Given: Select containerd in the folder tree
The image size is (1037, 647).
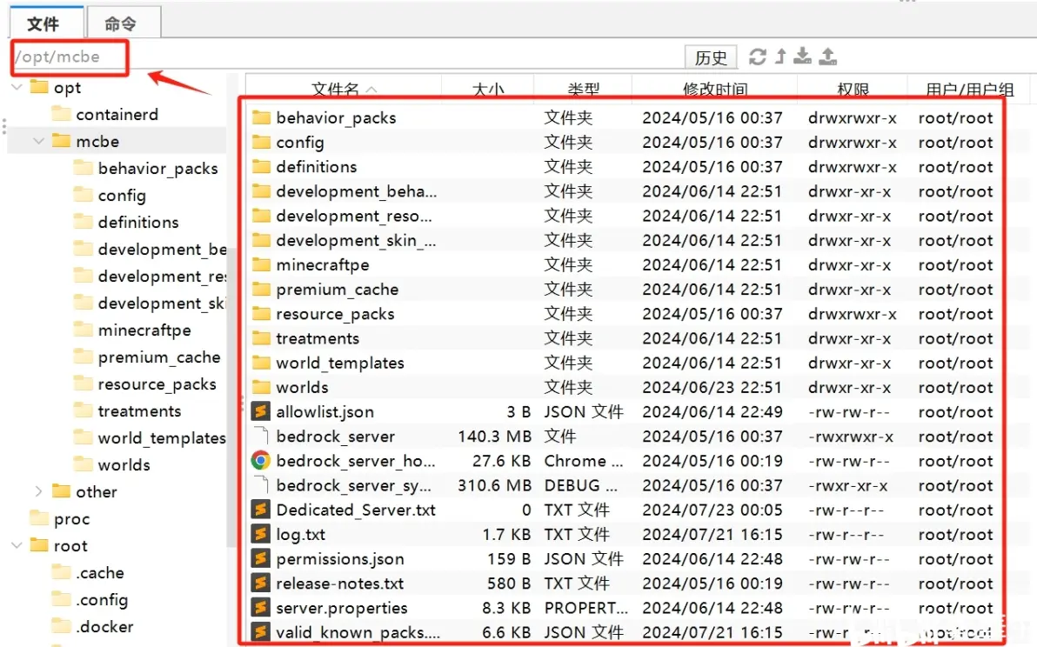Looking at the screenshot, I should [x=117, y=114].
